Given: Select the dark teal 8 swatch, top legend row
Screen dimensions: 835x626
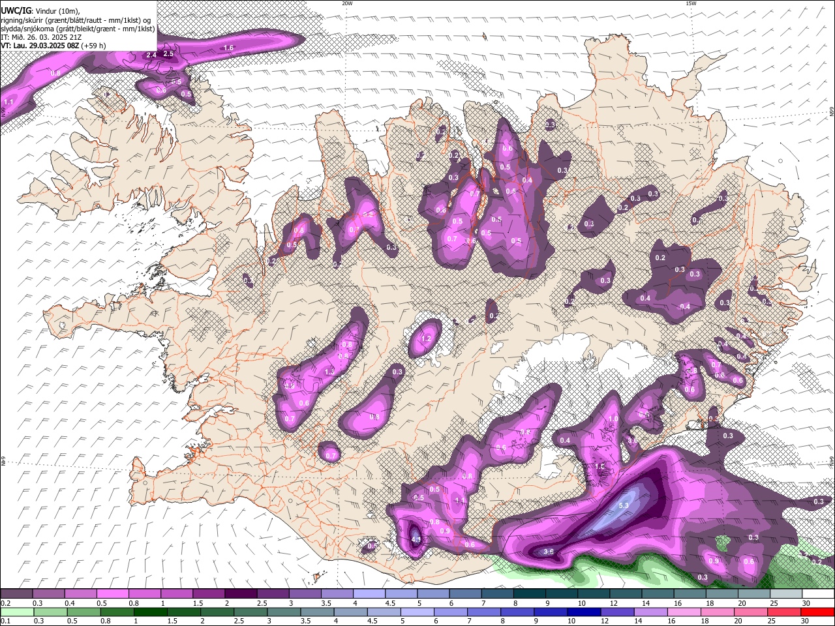Looking at the screenshot, I should 530,594.
